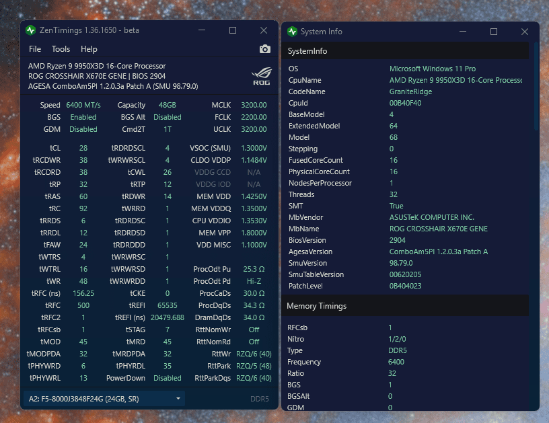Click the Threads value 32

[x=393, y=194]
